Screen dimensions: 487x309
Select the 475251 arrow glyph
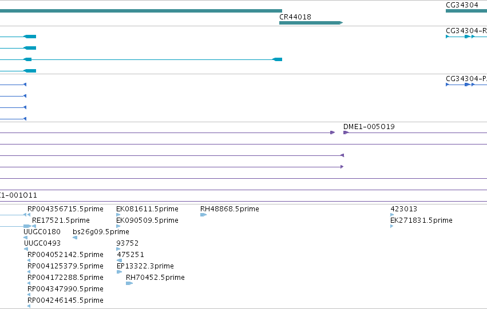(119, 260)
